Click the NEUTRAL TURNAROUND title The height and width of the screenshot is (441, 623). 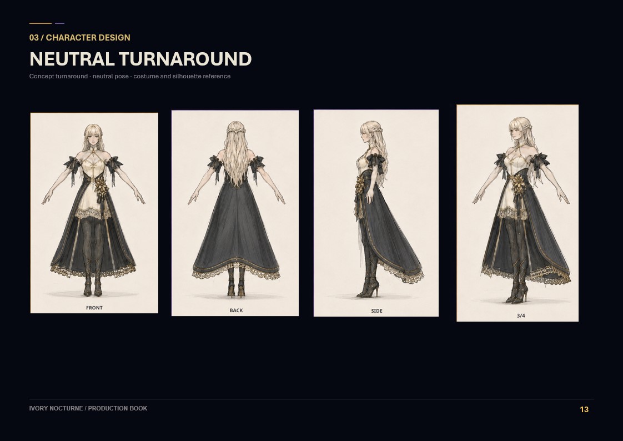pyautogui.click(x=140, y=59)
